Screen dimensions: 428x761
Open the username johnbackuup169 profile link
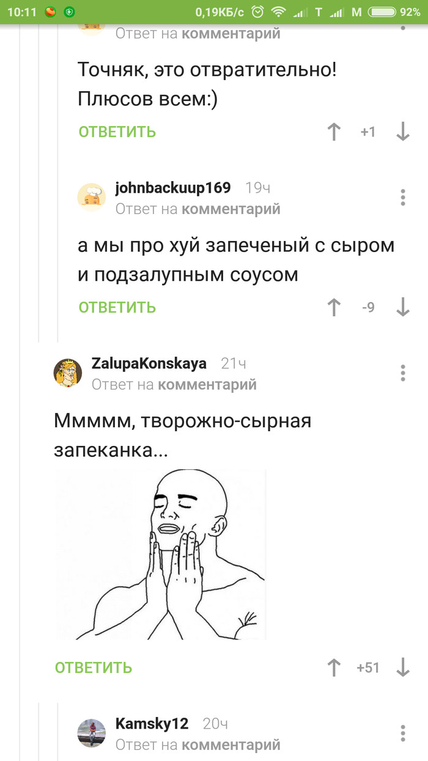tap(173, 188)
